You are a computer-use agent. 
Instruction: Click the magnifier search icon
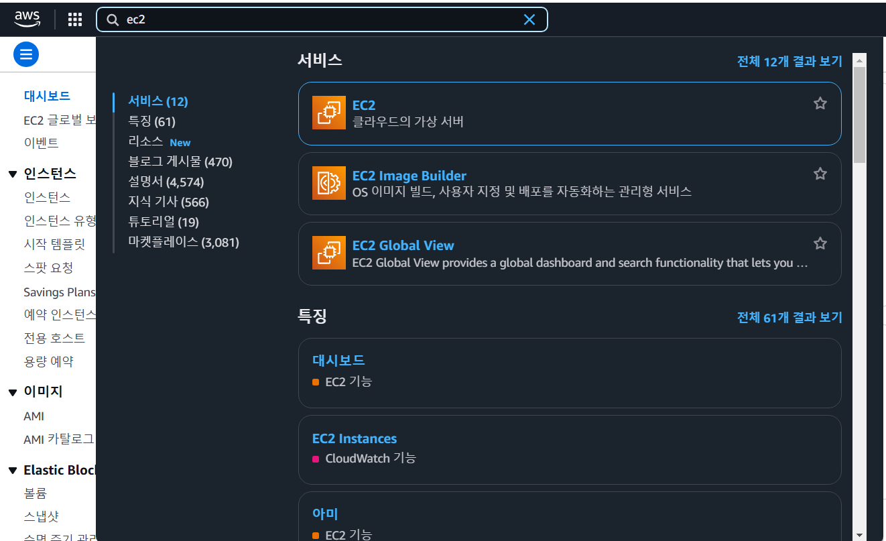[113, 19]
